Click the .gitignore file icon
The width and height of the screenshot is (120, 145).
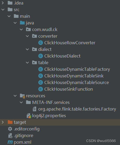pos(10,135)
